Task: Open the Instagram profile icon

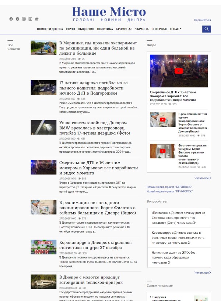Action: click(24, 19)
